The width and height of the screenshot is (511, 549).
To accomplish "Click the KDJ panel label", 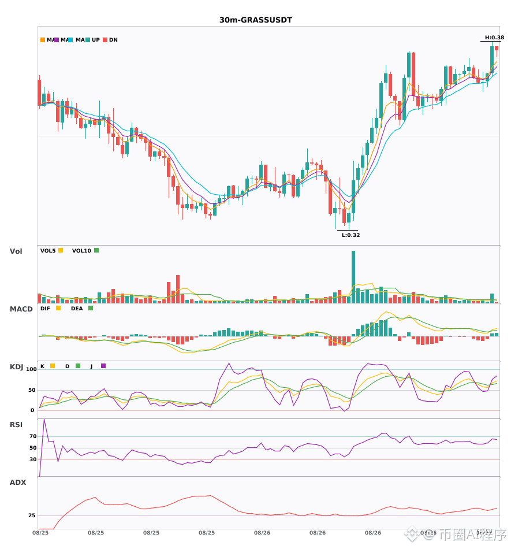I will pos(16,367).
